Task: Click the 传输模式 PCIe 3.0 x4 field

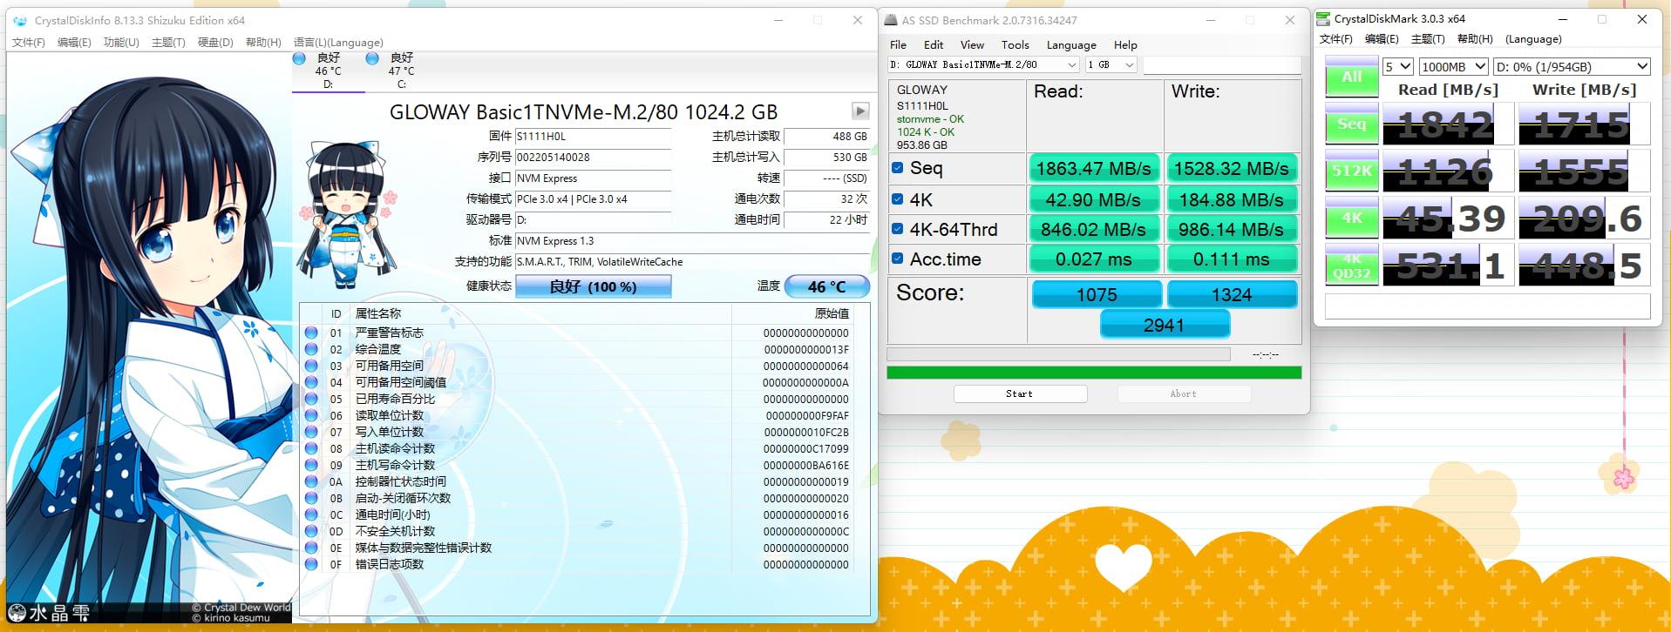Action: [593, 199]
